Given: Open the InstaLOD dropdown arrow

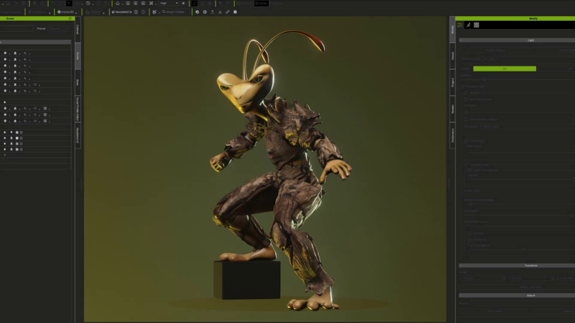Looking at the screenshot, I should tap(76, 12).
